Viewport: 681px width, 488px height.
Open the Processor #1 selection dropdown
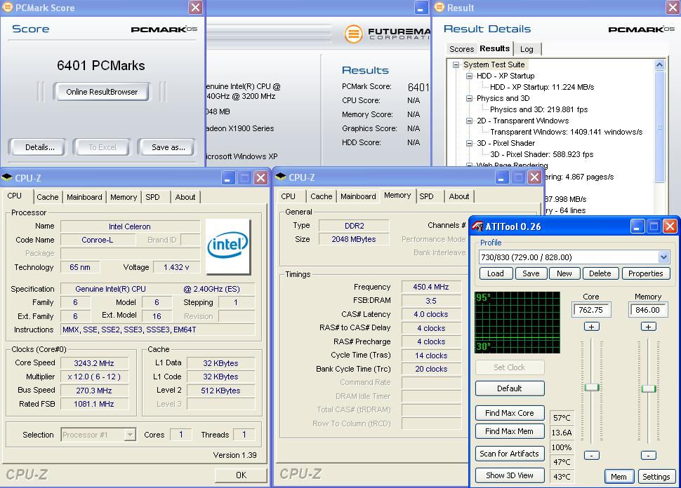[x=130, y=435]
